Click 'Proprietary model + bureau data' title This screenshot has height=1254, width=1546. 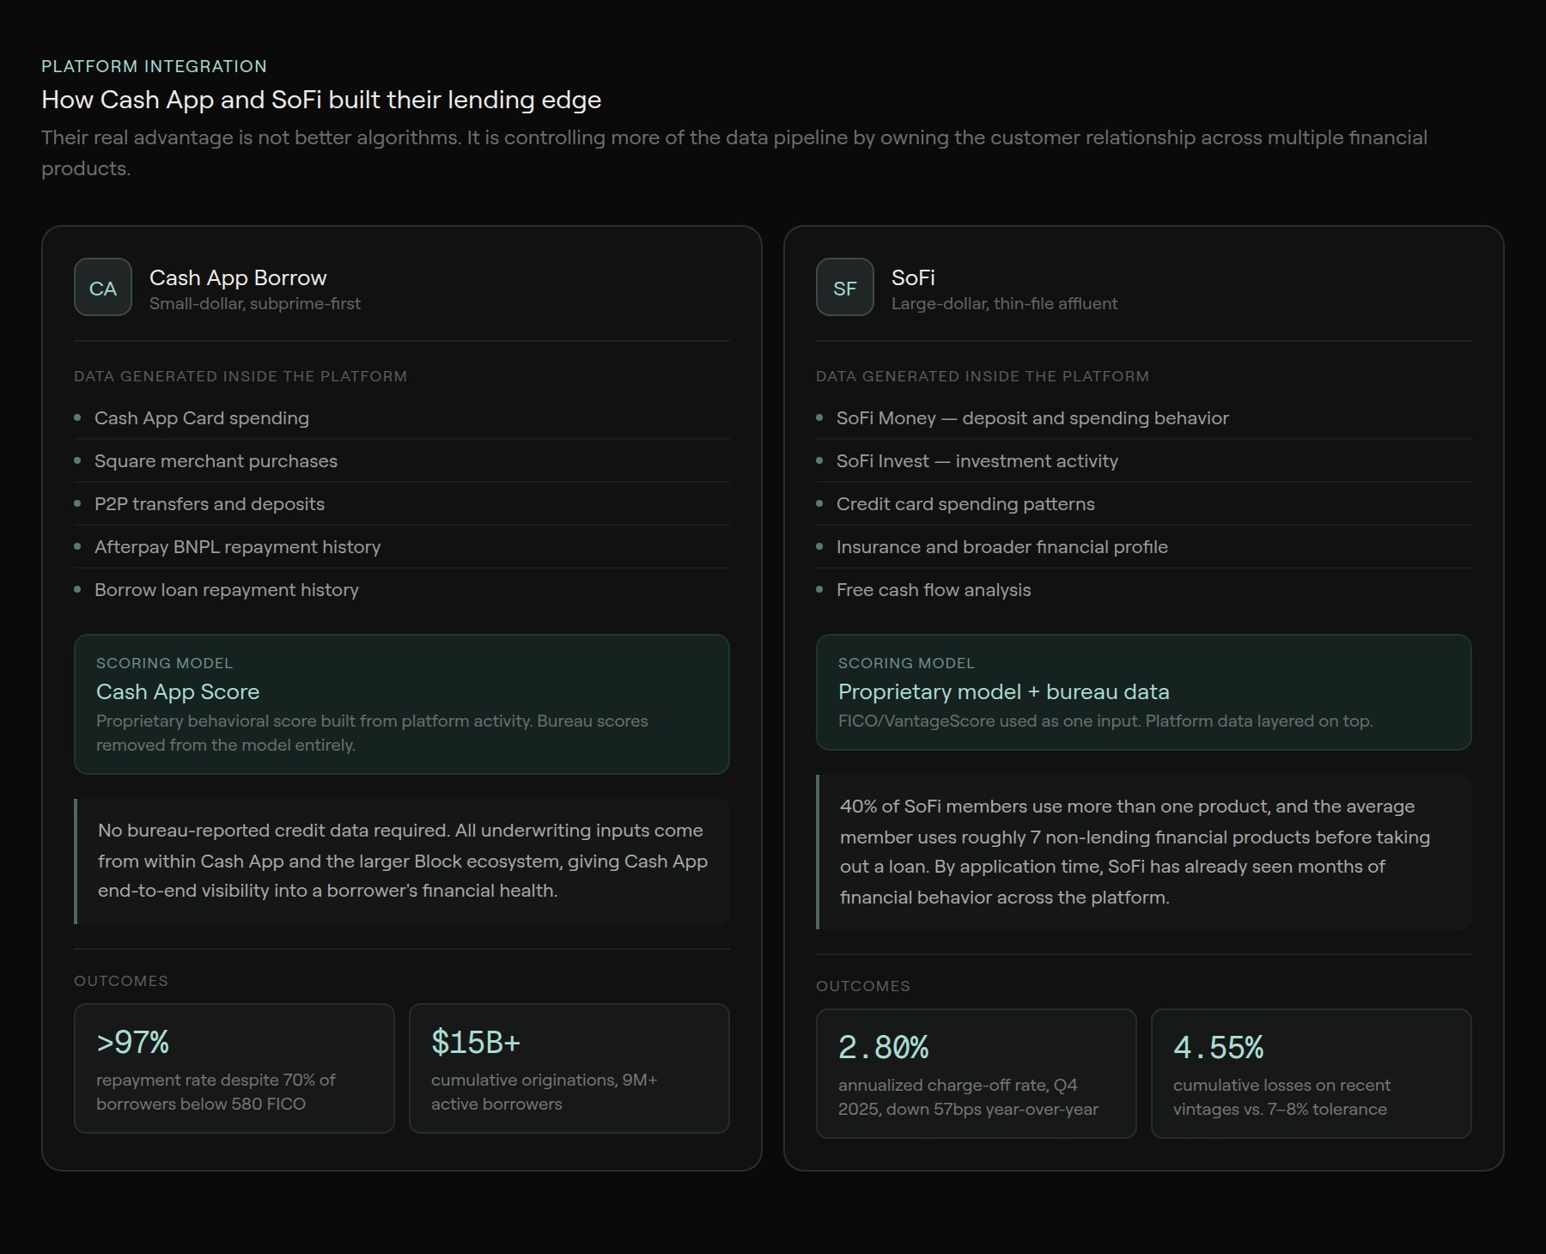coord(1003,691)
